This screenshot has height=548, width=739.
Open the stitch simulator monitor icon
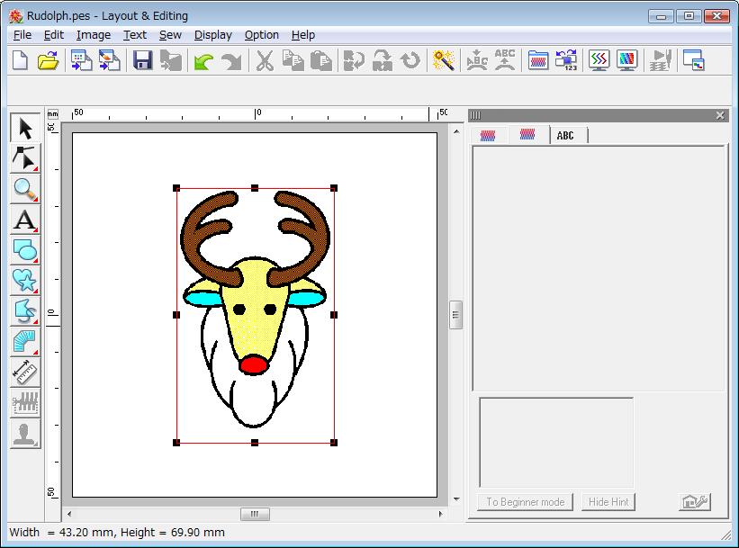(x=599, y=61)
